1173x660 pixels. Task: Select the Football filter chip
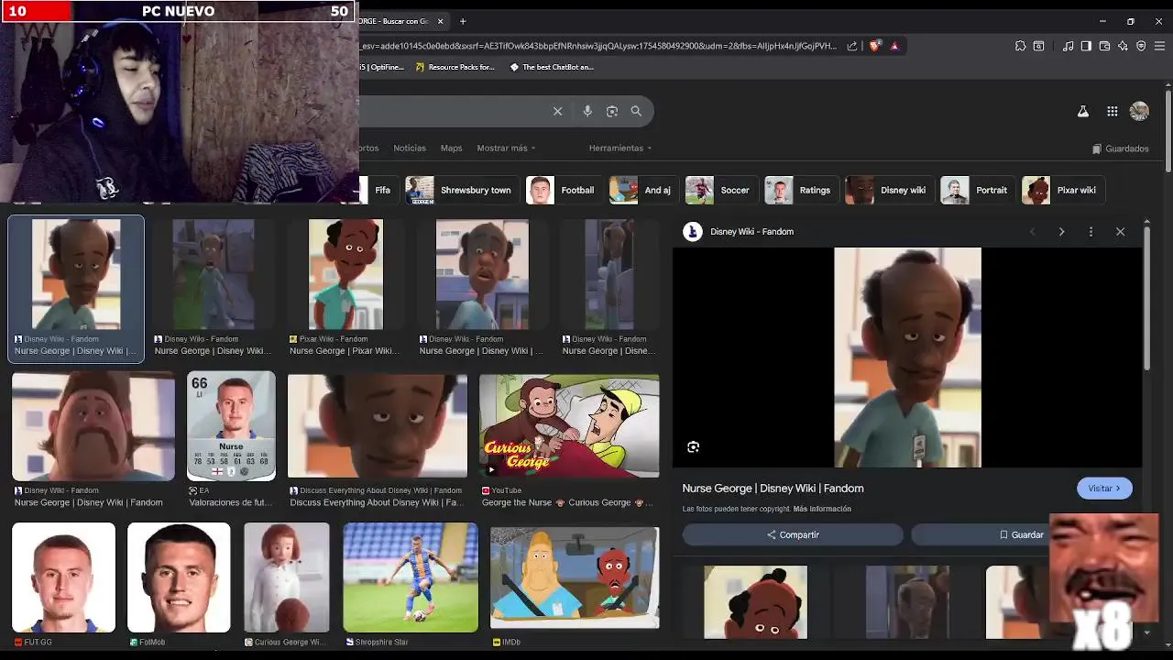click(564, 190)
